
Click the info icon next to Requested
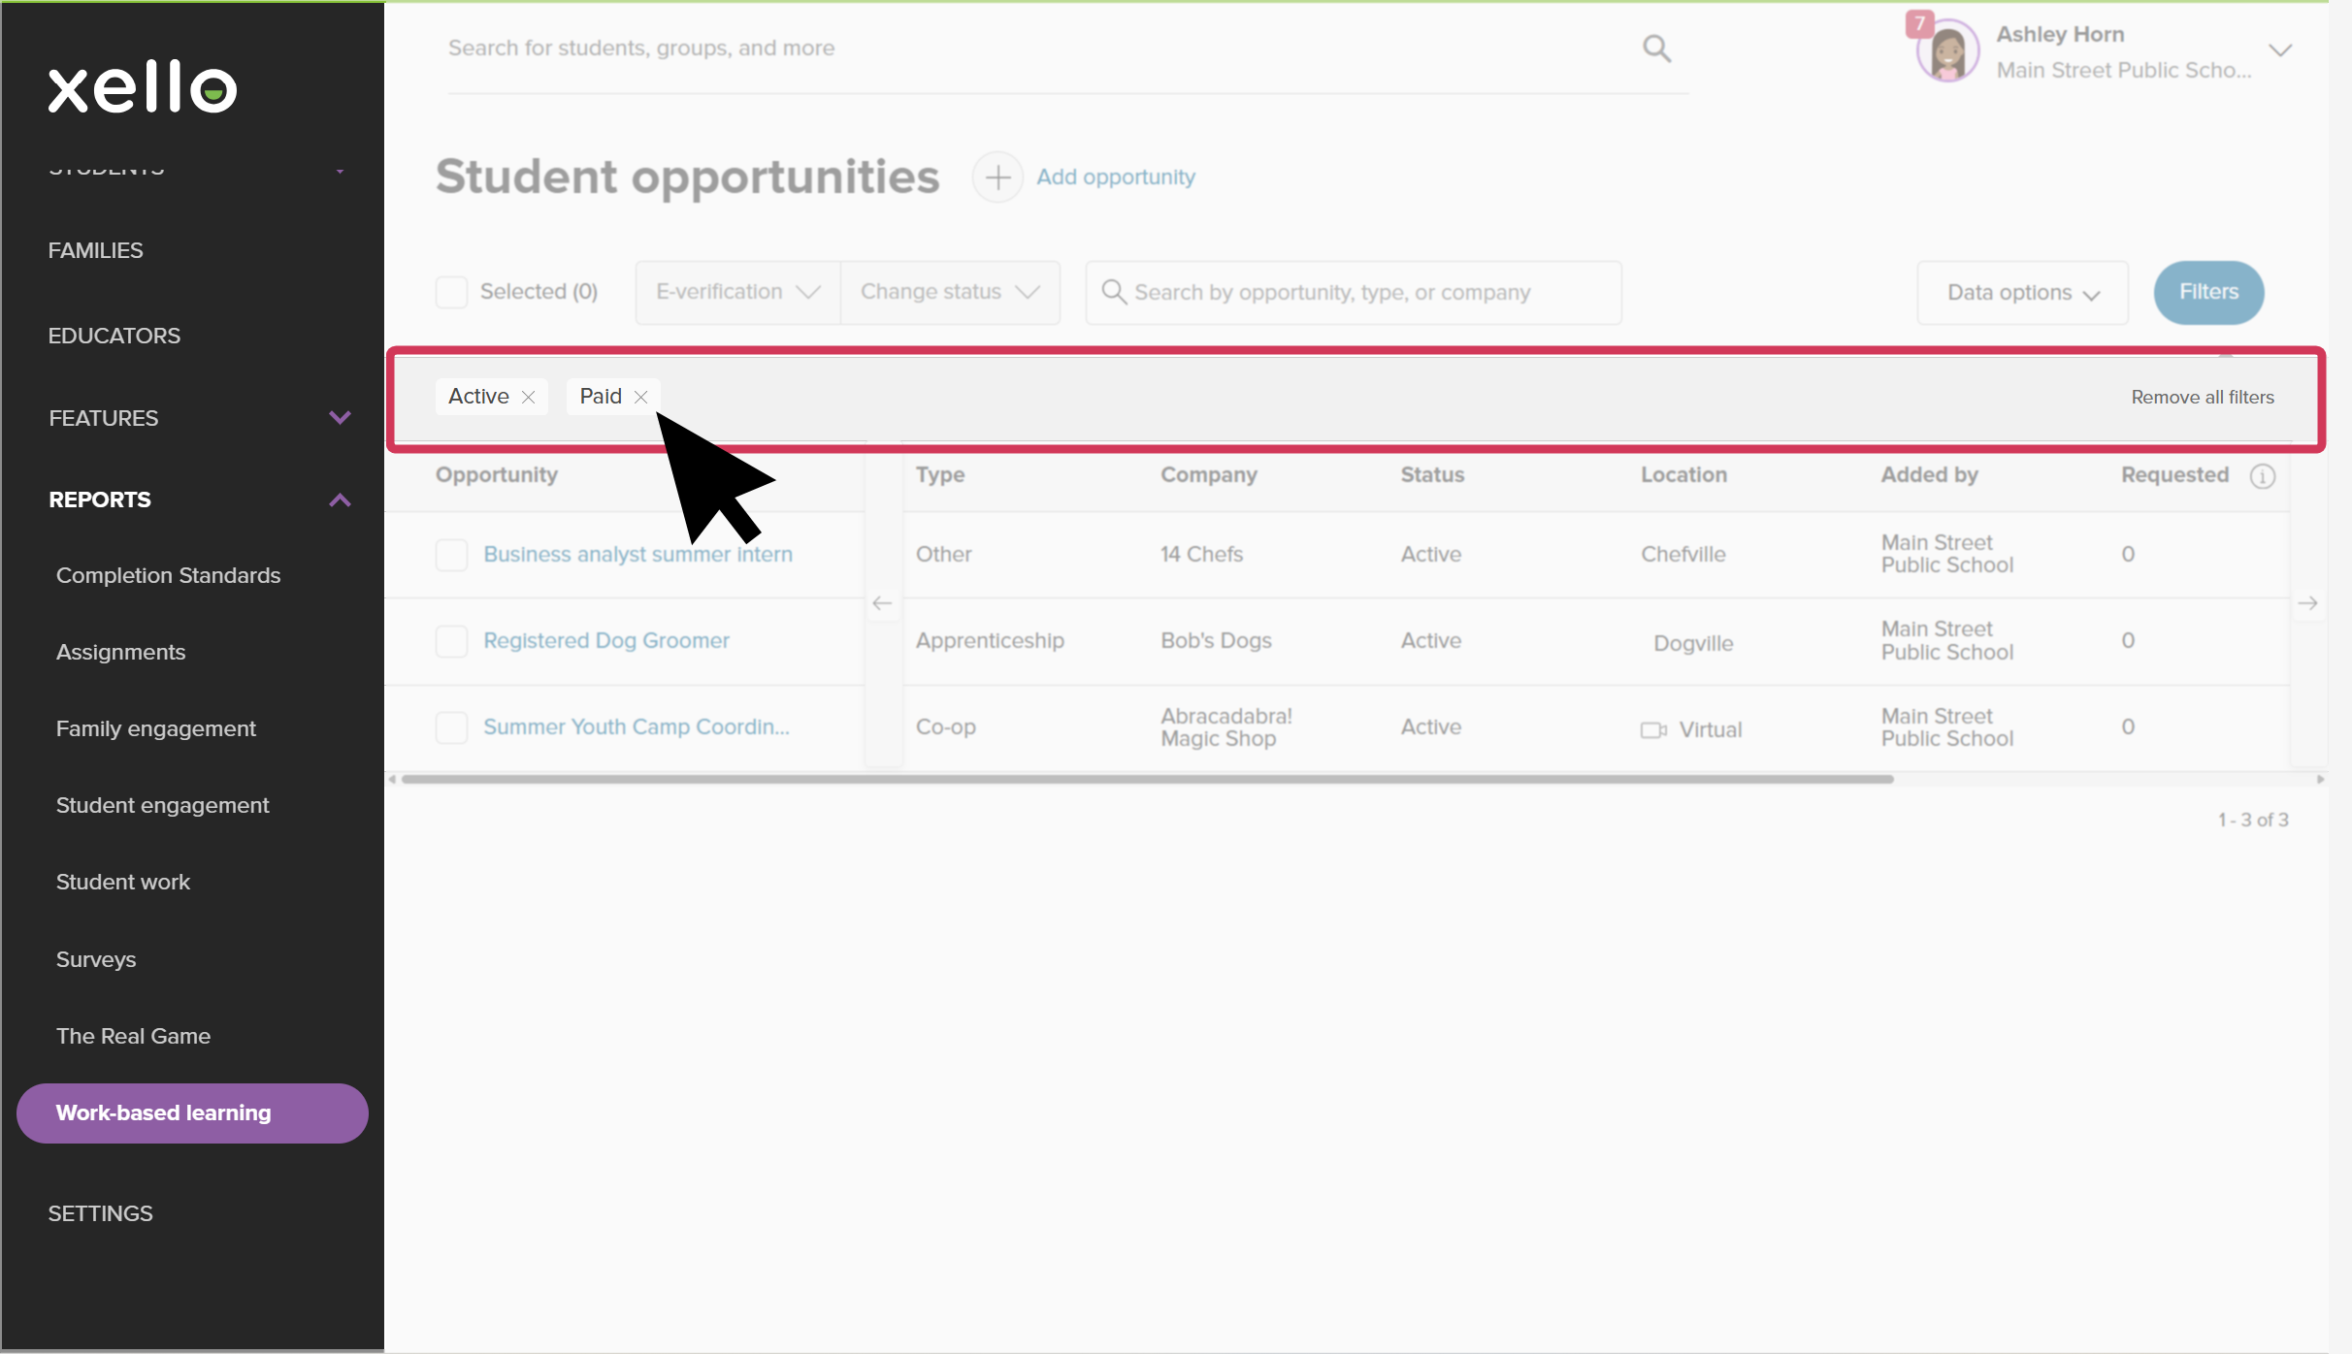coord(2262,476)
